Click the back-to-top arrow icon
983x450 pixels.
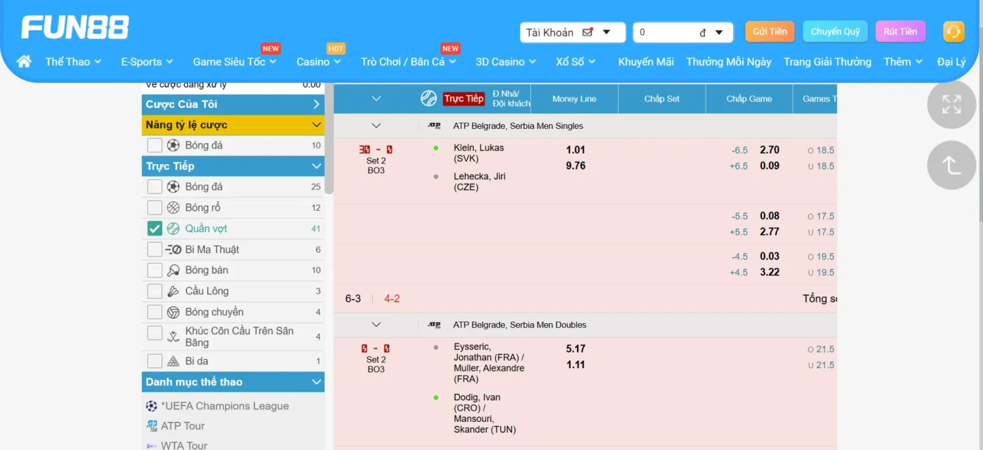[951, 165]
